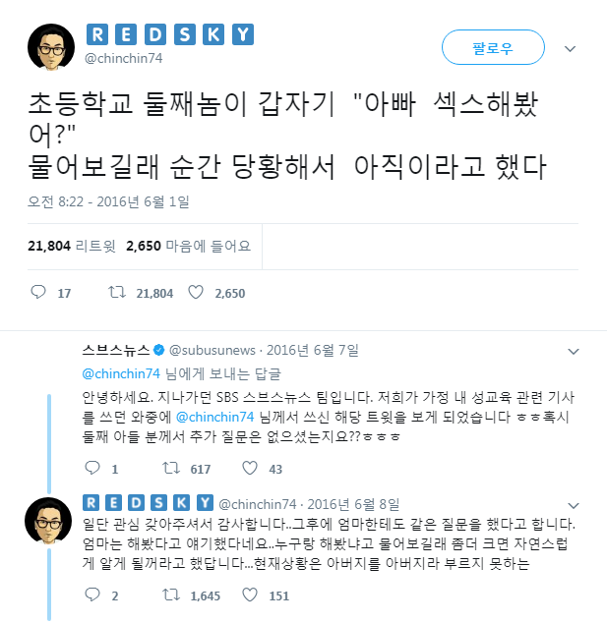This screenshot has height=623, width=607.
Task: Open more options on the 스브스뉴스 tweet
Action: tap(570, 351)
